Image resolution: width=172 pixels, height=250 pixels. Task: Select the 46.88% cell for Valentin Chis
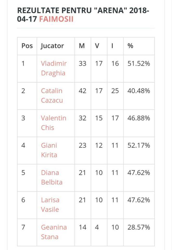click(139, 118)
